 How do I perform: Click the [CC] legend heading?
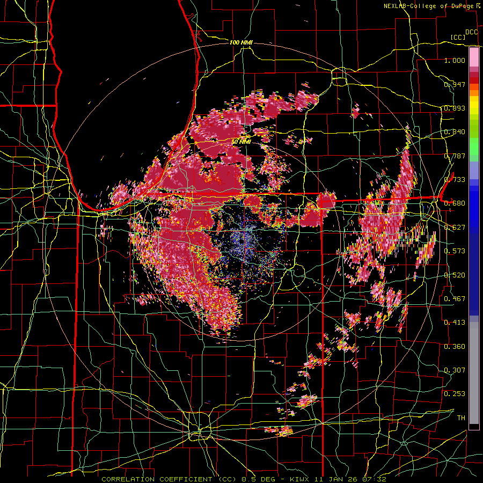[x=458, y=37]
